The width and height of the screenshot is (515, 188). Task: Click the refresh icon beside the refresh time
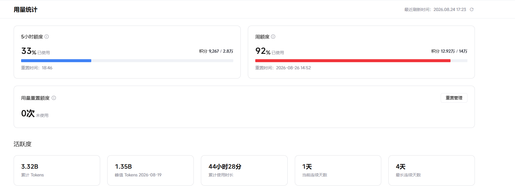tap(471, 10)
